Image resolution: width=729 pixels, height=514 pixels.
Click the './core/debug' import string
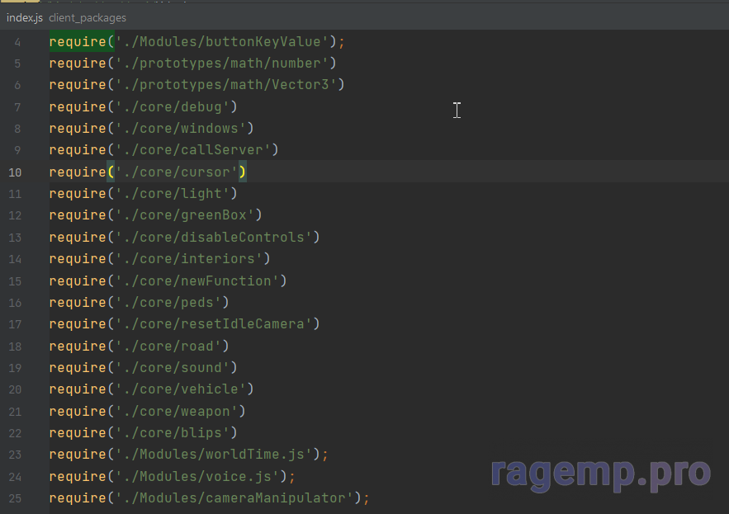(x=173, y=106)
